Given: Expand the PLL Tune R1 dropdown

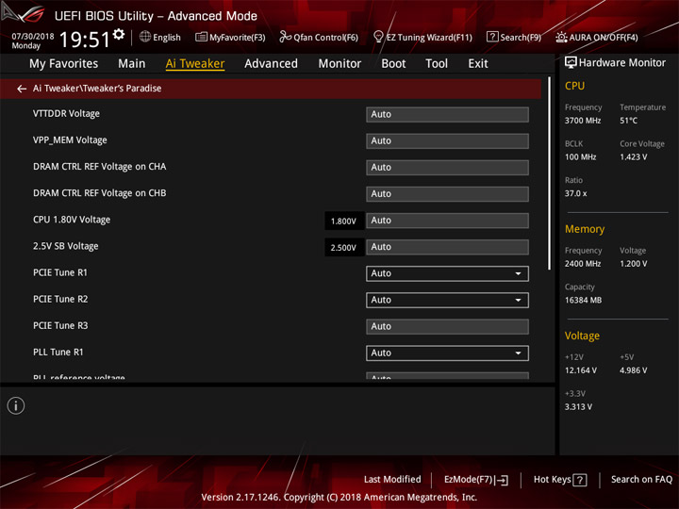Looking at the screenshot, I should point(447,353).
